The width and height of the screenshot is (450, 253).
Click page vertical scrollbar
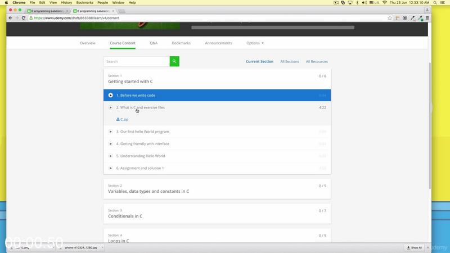(x=430, y=125)
